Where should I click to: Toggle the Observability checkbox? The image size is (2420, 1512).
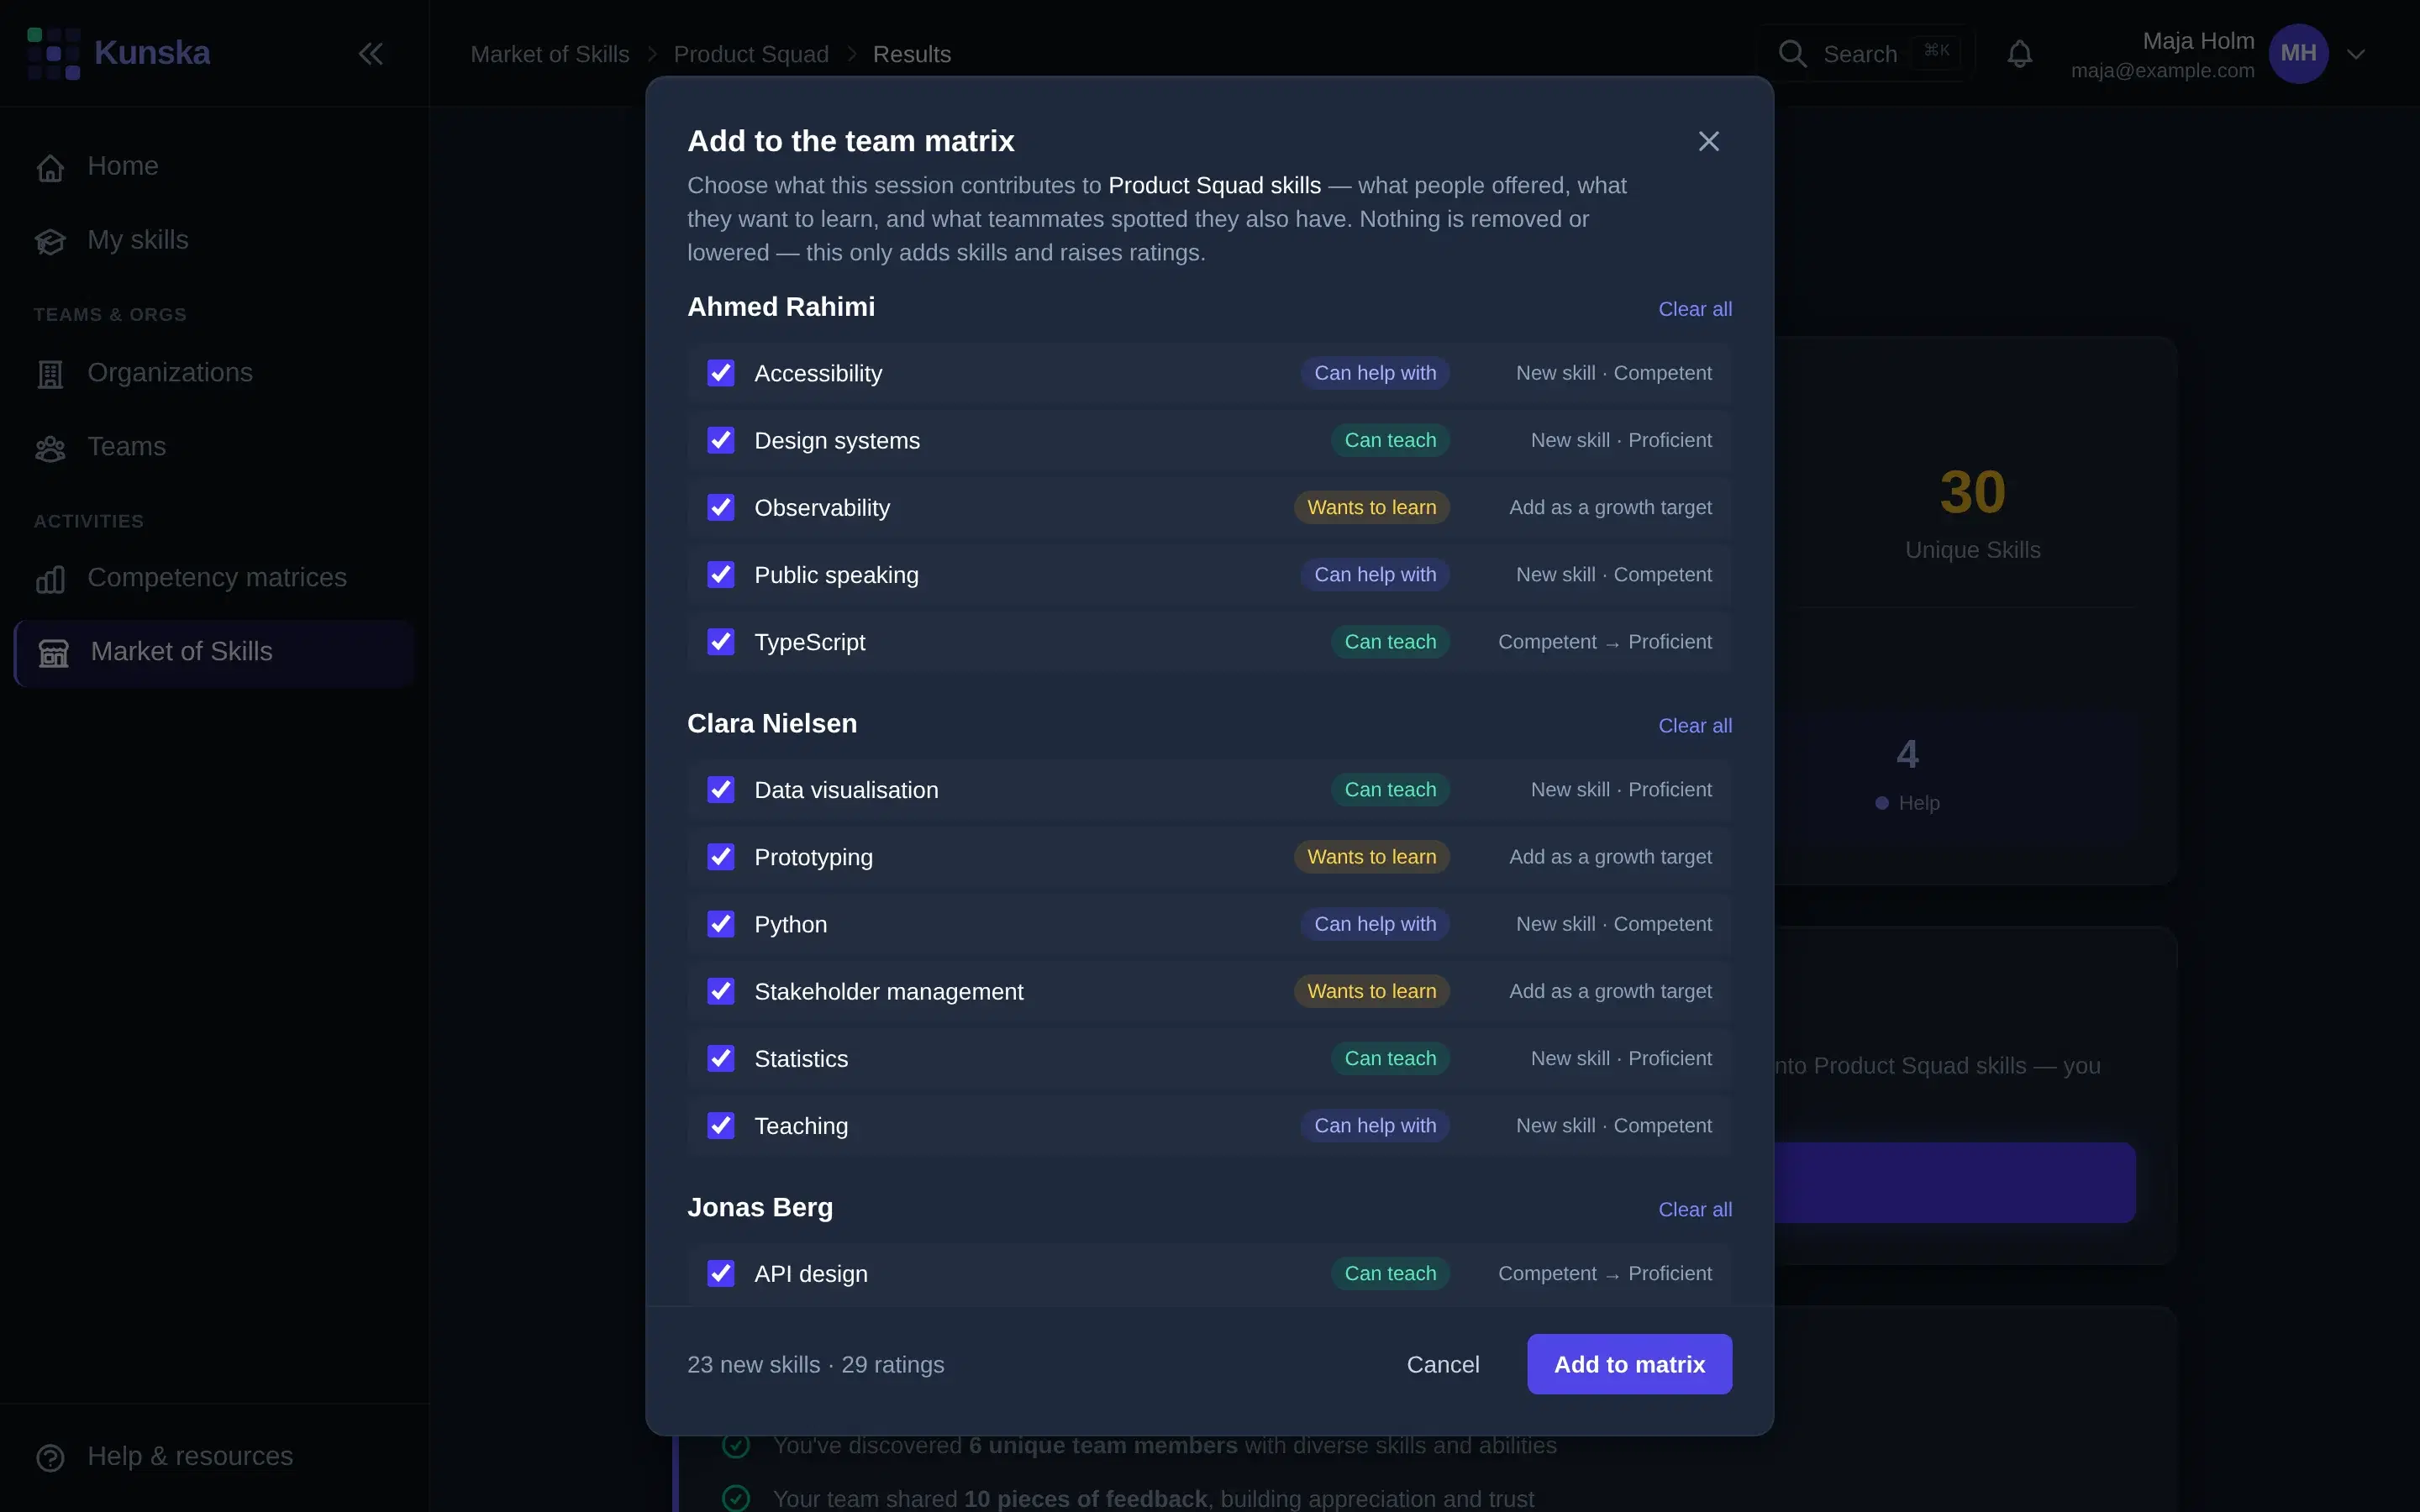720,507
